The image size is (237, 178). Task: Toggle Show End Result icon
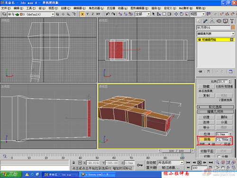(209, 72)
